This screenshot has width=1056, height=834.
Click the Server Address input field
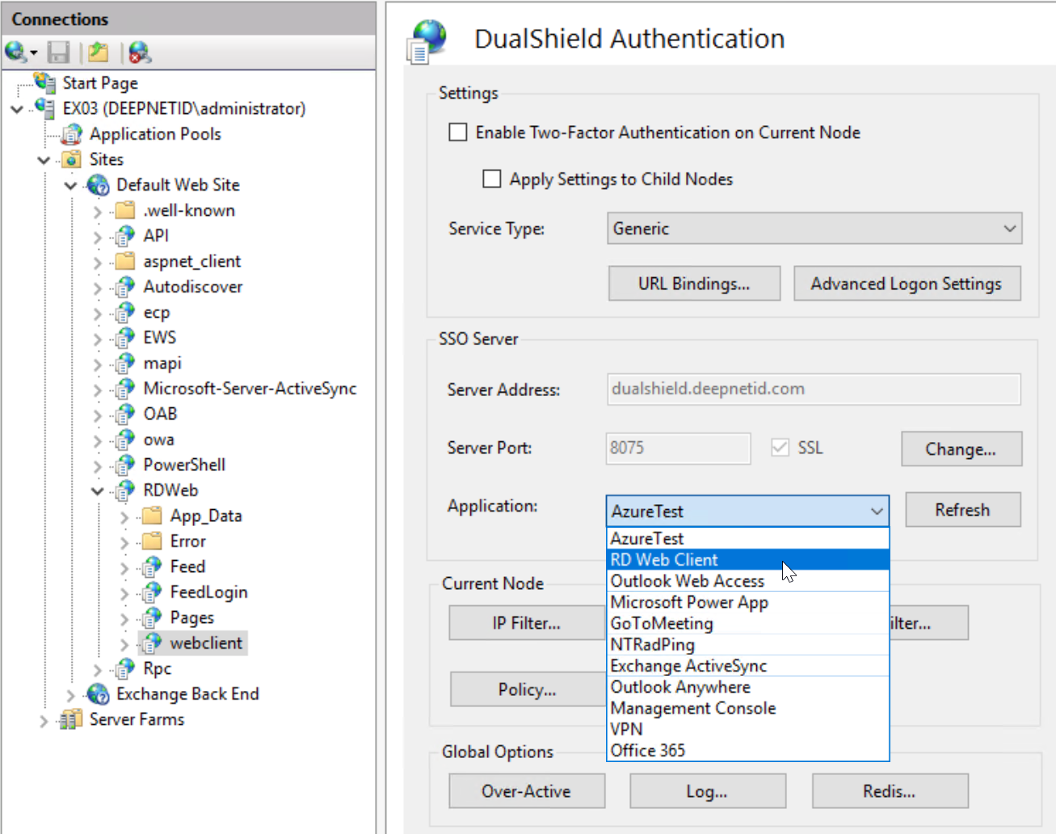(813, 389)
